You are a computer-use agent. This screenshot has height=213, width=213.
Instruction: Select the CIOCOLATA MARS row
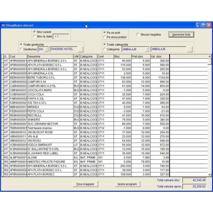pos(104,90)
